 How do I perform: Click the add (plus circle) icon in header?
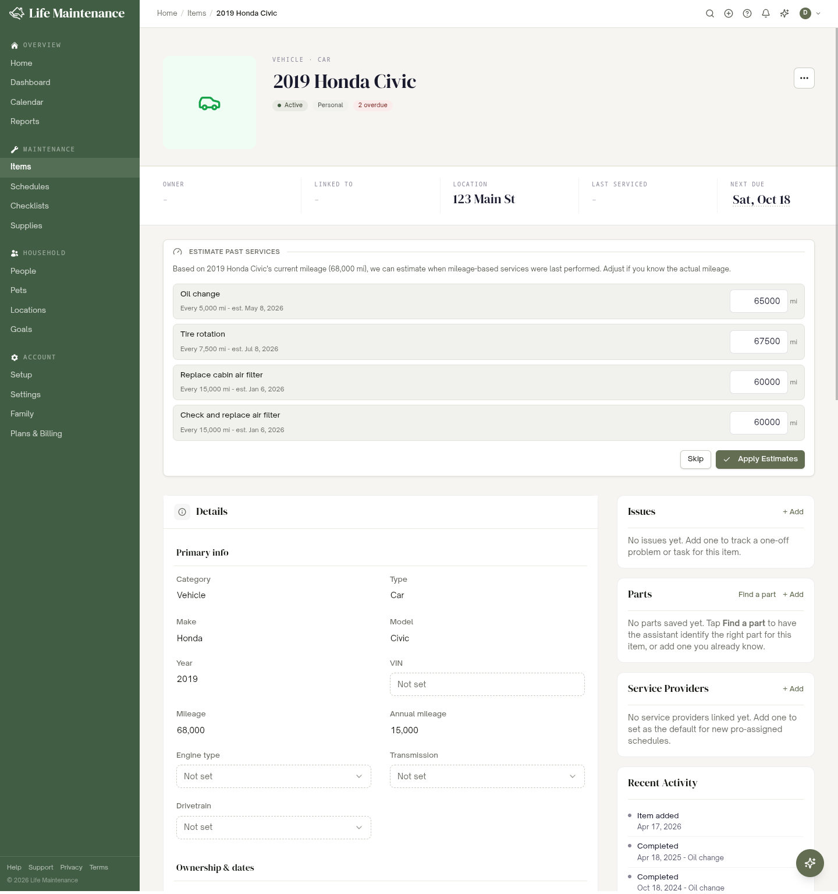tap(729, 13)
